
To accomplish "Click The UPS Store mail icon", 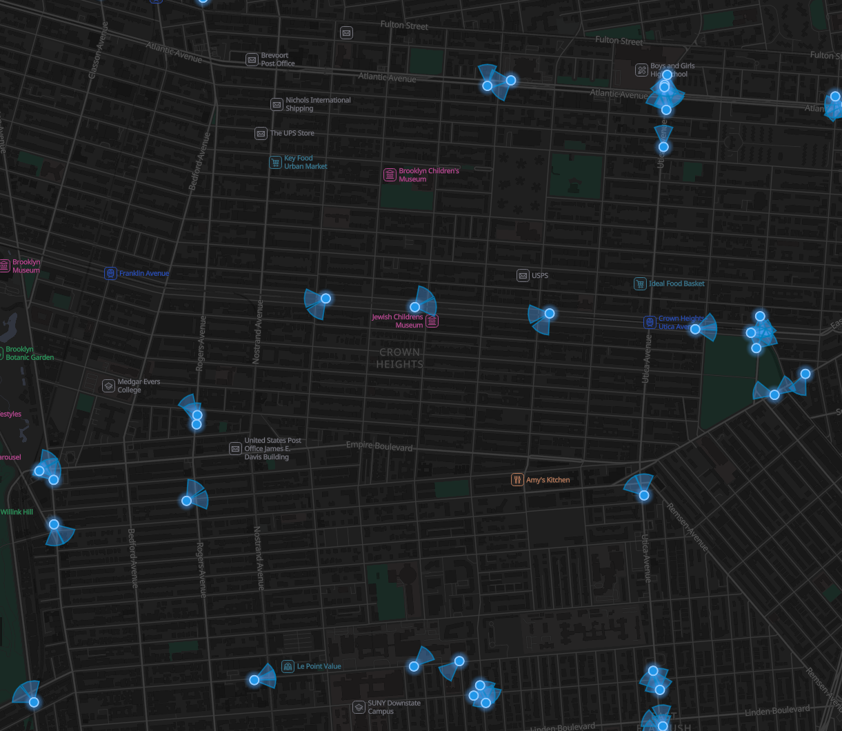I will [261, 134].
